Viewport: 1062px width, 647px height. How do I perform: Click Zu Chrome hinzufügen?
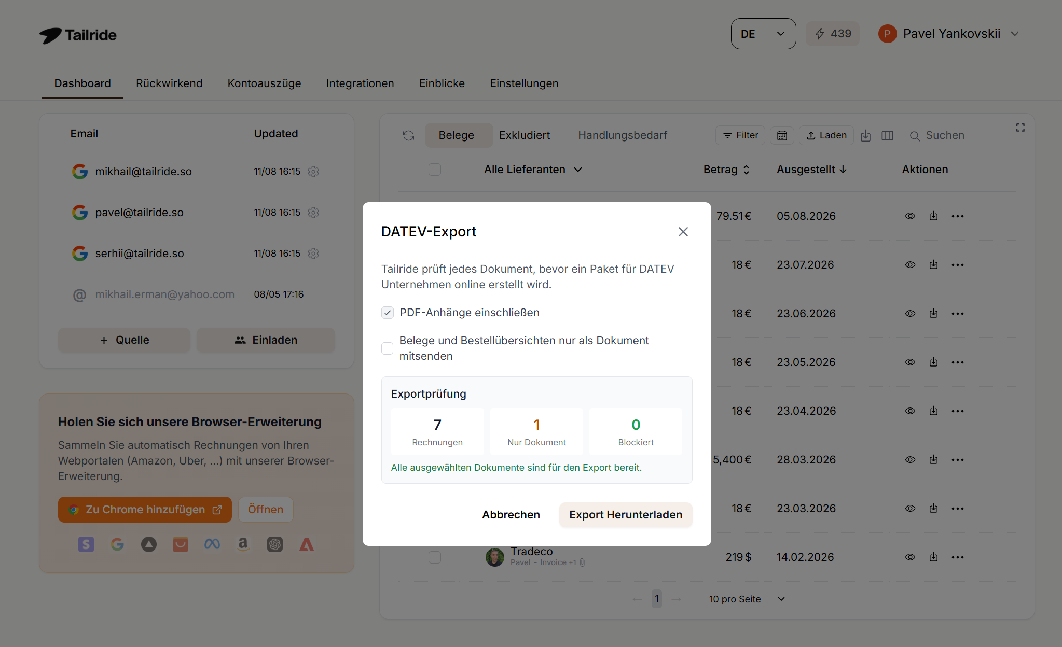[x=145, y=510]
